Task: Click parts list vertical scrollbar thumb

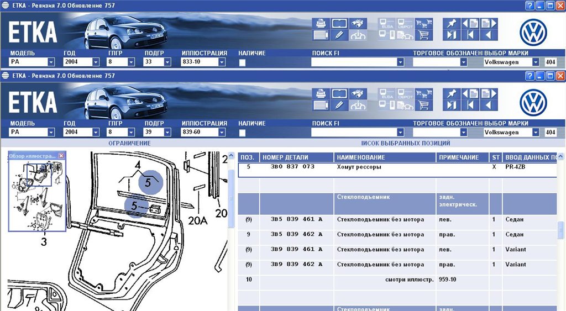Action: (560, 230)
